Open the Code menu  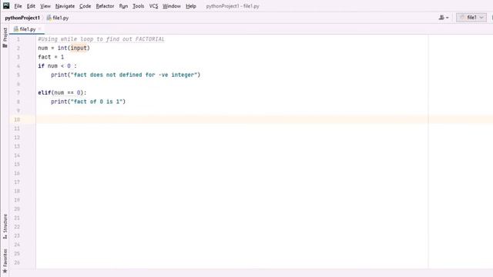coord(85,6)
